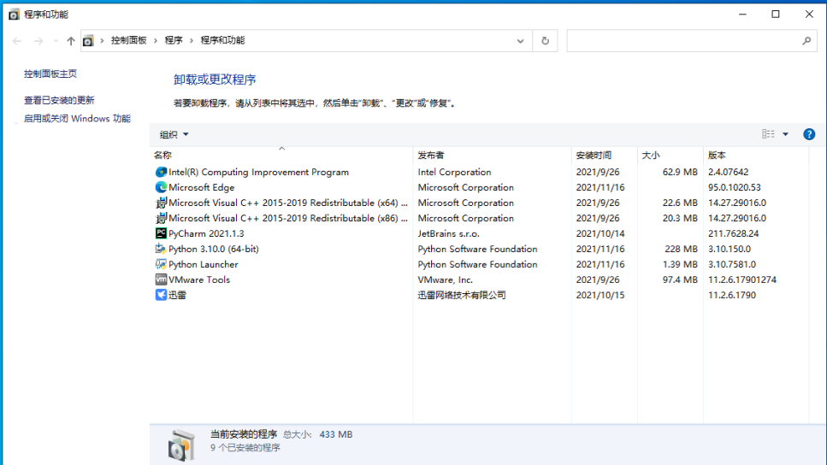
Task: Navigate to 程序 in breadcrumb
Action: pyautogui.click(x=174, y=40)
